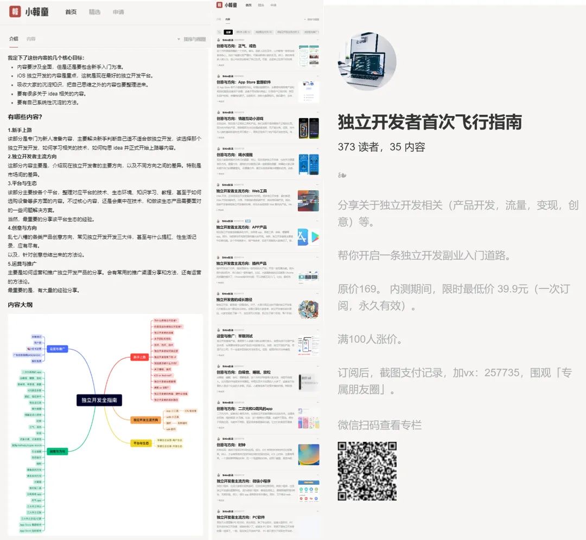Open article 创意与方向：喝水提醒
The image size is (586, 540).
point(235,155)
